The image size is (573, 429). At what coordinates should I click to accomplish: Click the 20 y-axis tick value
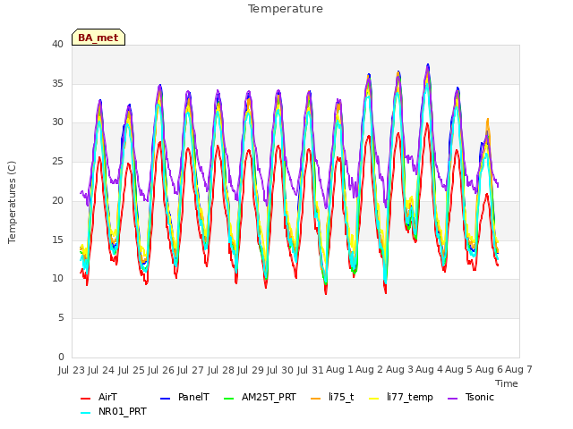click(x=57, y=200)
